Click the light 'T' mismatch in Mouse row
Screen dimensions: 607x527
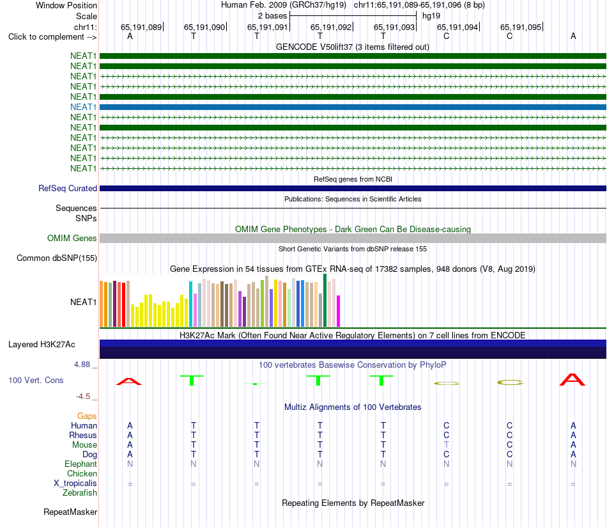click(447, 444)
